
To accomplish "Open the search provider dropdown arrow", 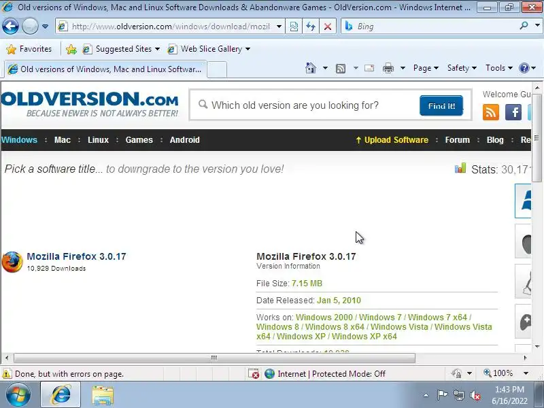I will click(537, 26).
